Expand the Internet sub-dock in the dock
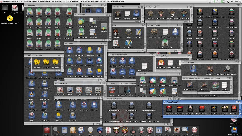This screenshot has width=242, height=136. 100,130
